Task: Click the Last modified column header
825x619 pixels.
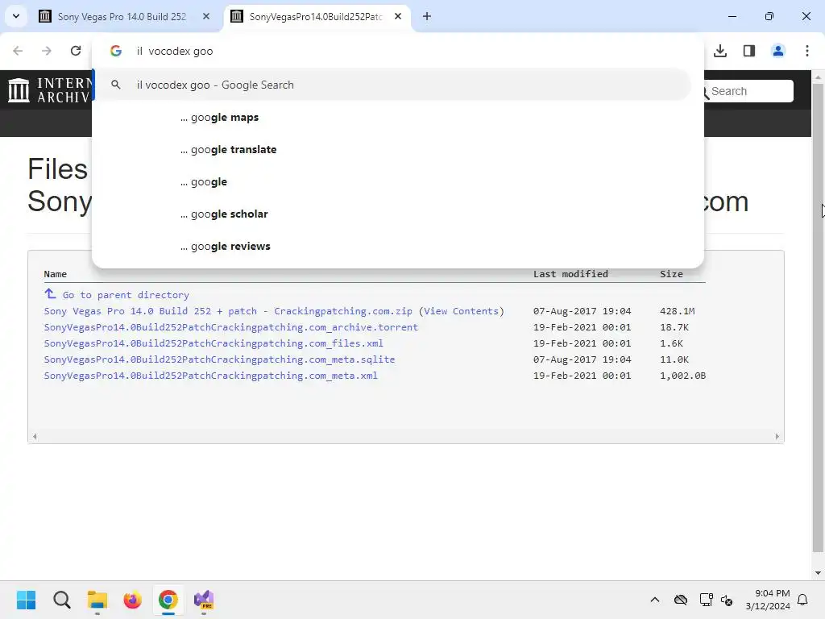Action: coord(570,274)
